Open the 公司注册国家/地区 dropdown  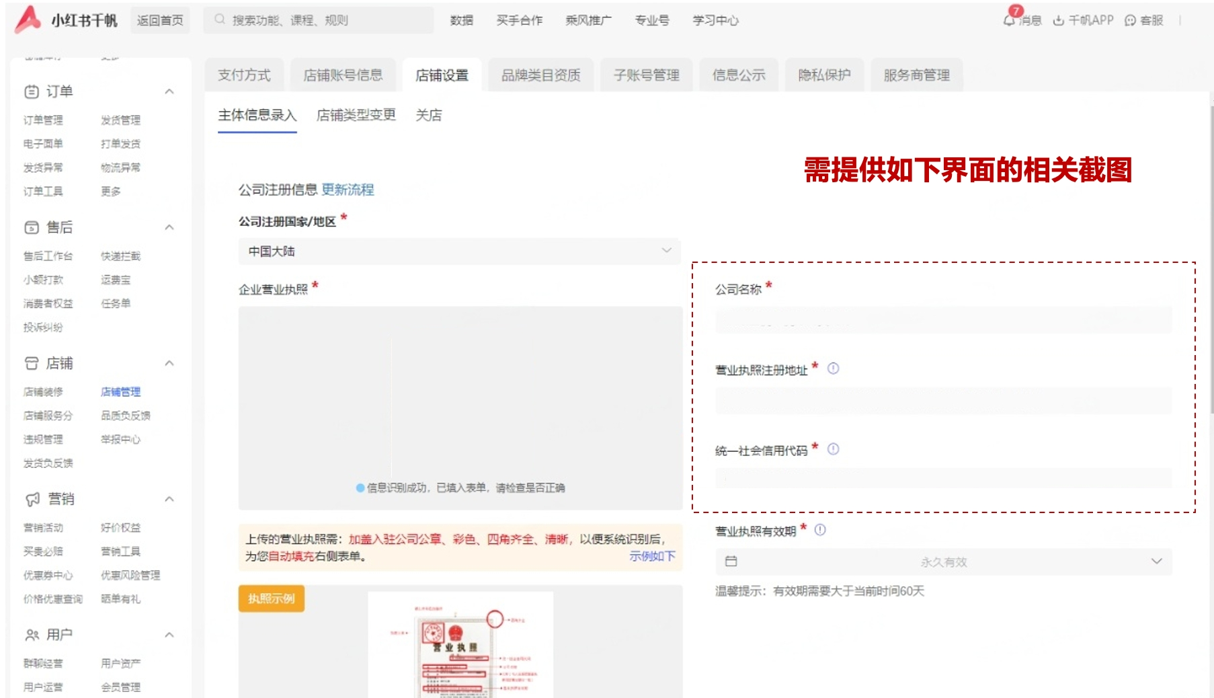coord(459,251)
